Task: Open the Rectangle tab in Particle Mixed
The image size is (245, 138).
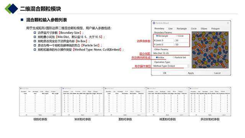Action: pyautogui.click(x=181, y=28)
